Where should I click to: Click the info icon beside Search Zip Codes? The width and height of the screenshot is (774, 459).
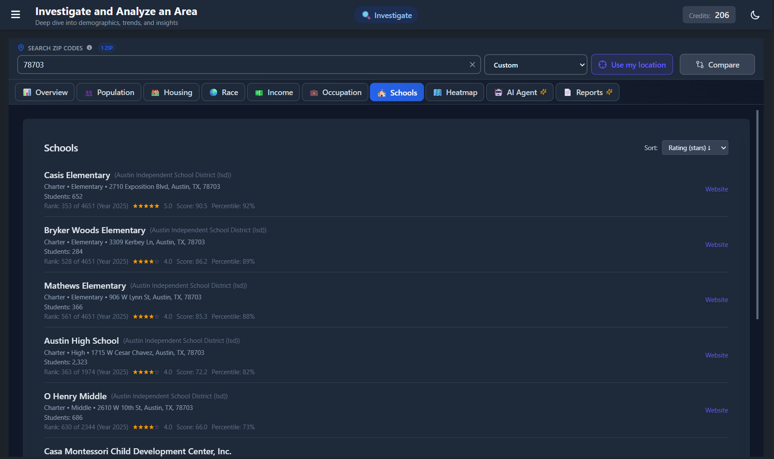(89, 48)
